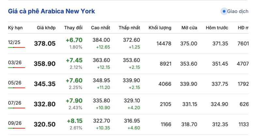
Task: Click the Cao nhất column header
Action: click(100, 28)
